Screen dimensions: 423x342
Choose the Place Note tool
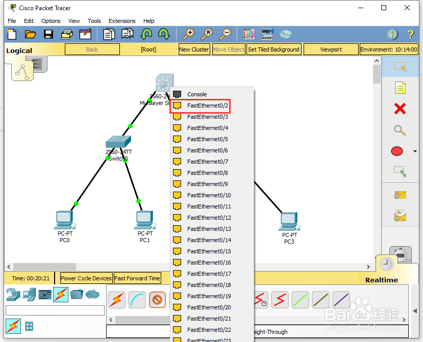[400, 88]
